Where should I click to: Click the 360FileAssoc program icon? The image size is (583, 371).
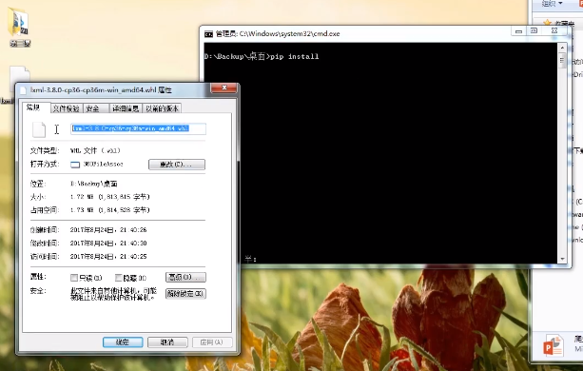point(75,165)
